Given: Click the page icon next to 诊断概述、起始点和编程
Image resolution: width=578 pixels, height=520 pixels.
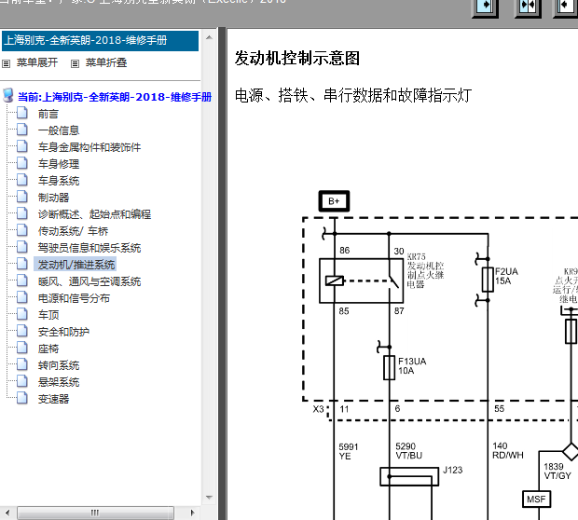Looking at the screenshot, I should (x=22, y=213).
